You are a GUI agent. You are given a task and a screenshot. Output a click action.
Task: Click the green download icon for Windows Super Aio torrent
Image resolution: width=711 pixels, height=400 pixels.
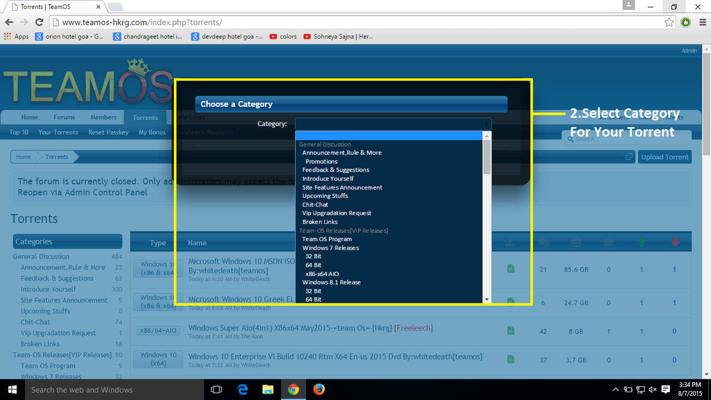(510, 331)
